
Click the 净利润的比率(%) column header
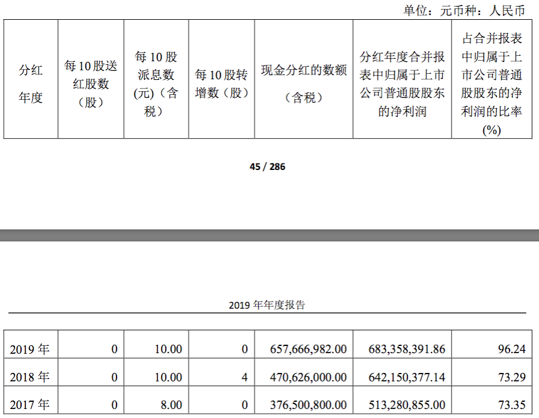[x=492, y=83]
